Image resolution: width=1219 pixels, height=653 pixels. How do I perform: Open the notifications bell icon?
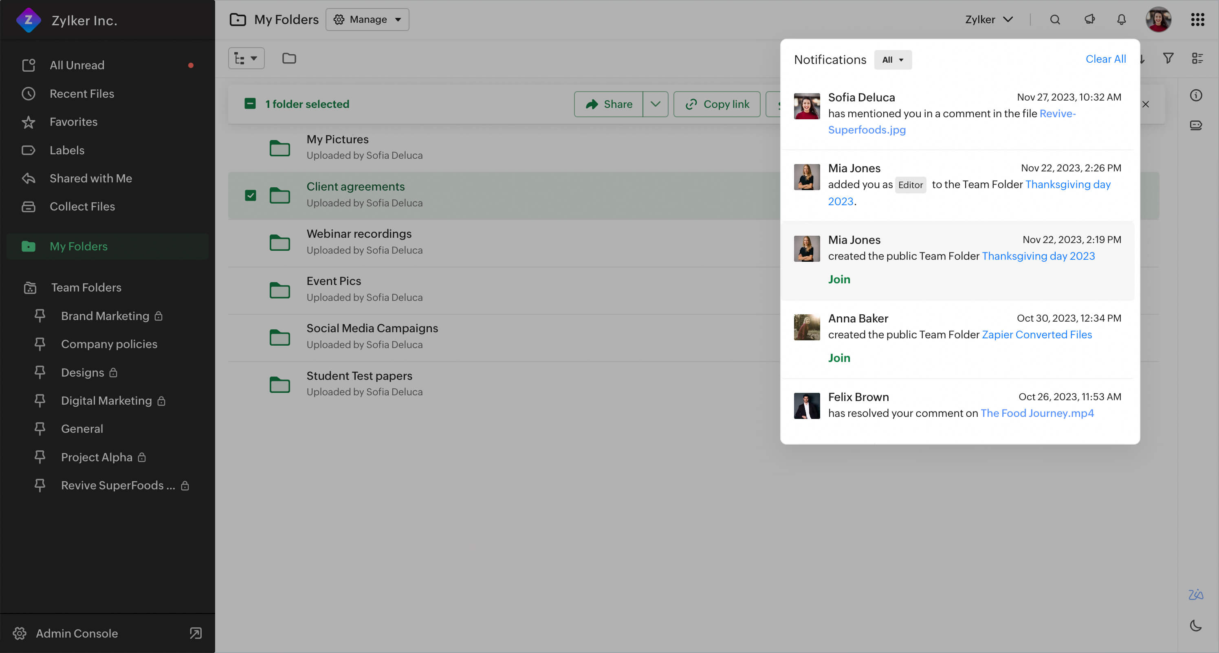(x=1122, y=19)
